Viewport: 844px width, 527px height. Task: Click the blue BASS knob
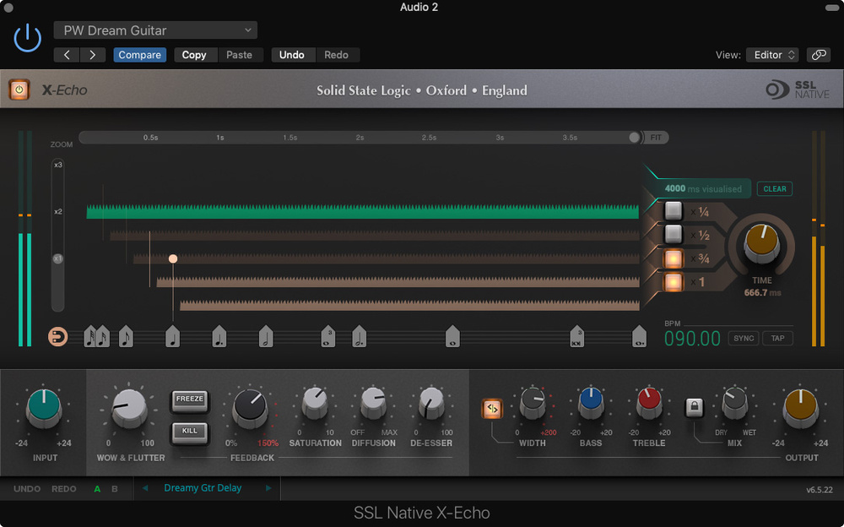coord(591,403)
